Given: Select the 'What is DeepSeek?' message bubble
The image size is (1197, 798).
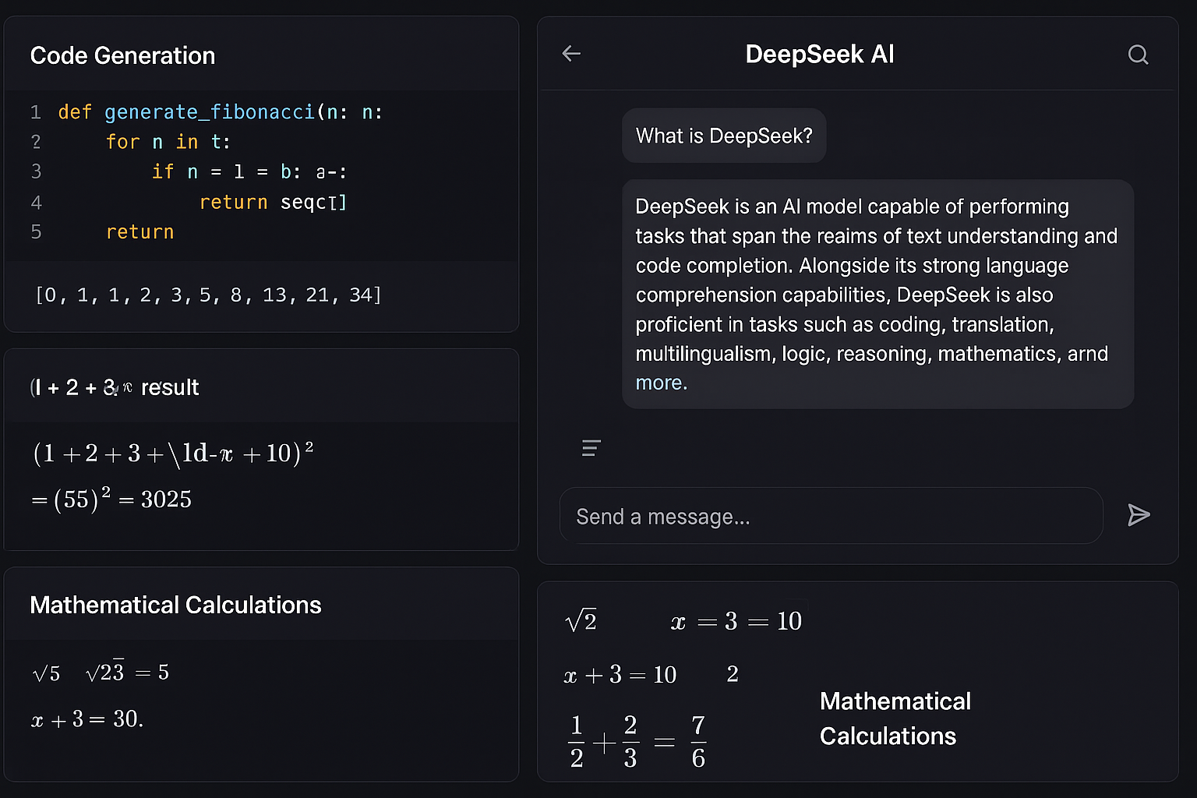Looking at the screenshot, I should pyautogui.click(x=724, y=136).
